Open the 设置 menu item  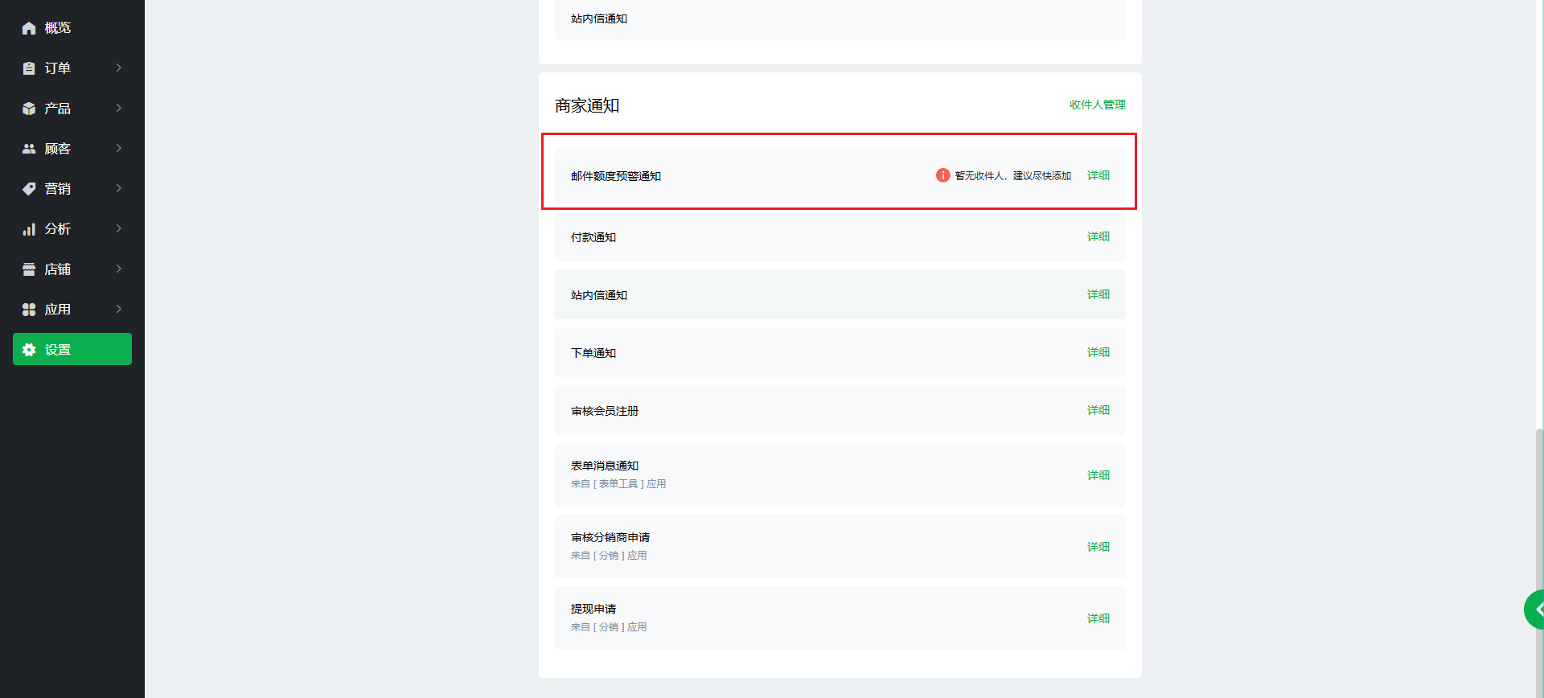pos(72,349)
